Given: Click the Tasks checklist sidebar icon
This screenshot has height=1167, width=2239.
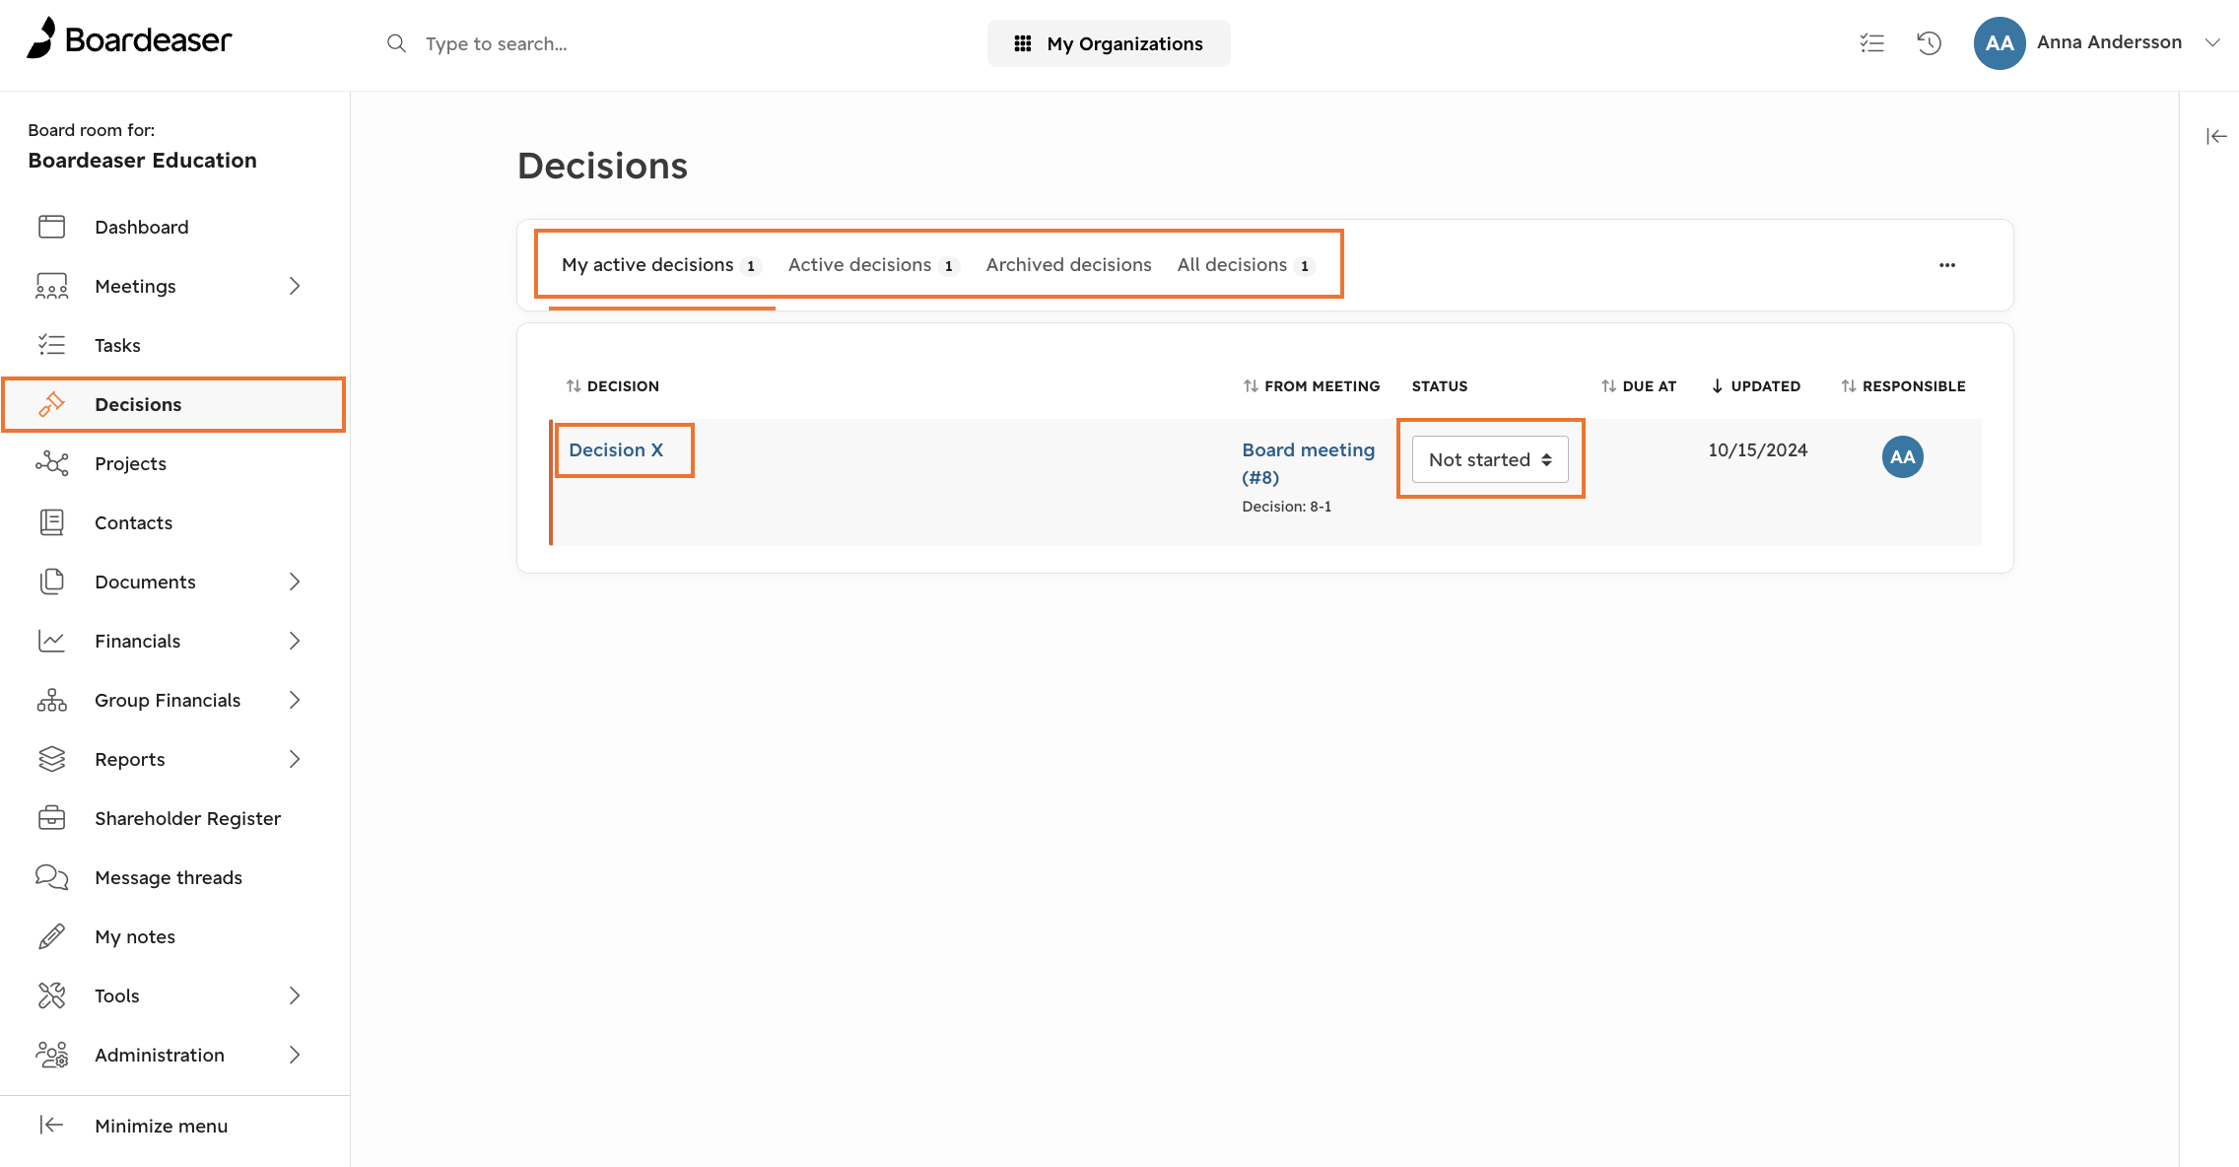Looking at the screenshot, I should [51, 345].
